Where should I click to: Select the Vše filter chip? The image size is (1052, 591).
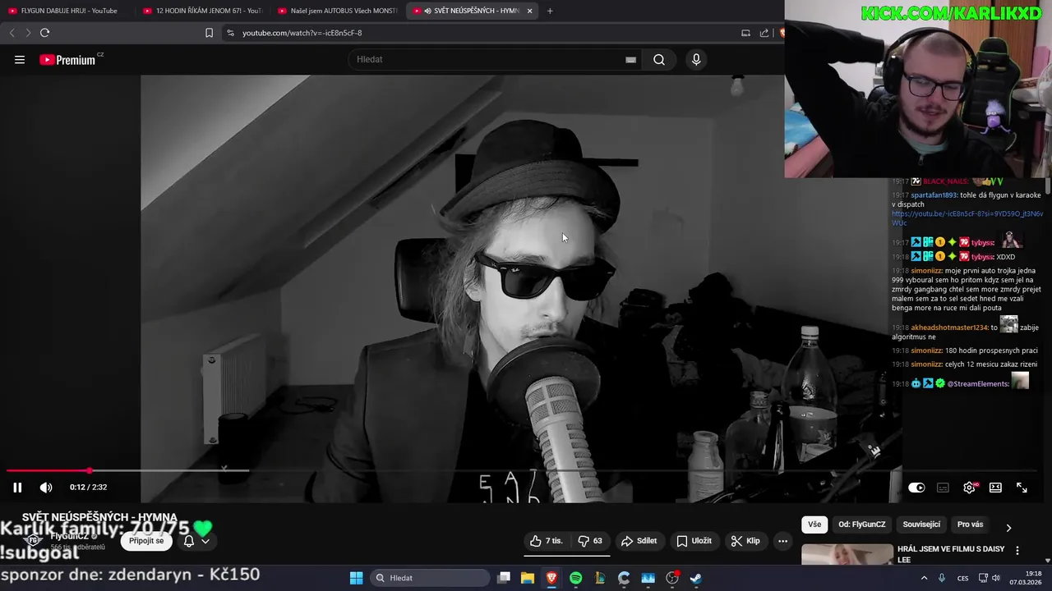[x=814, y=525]
